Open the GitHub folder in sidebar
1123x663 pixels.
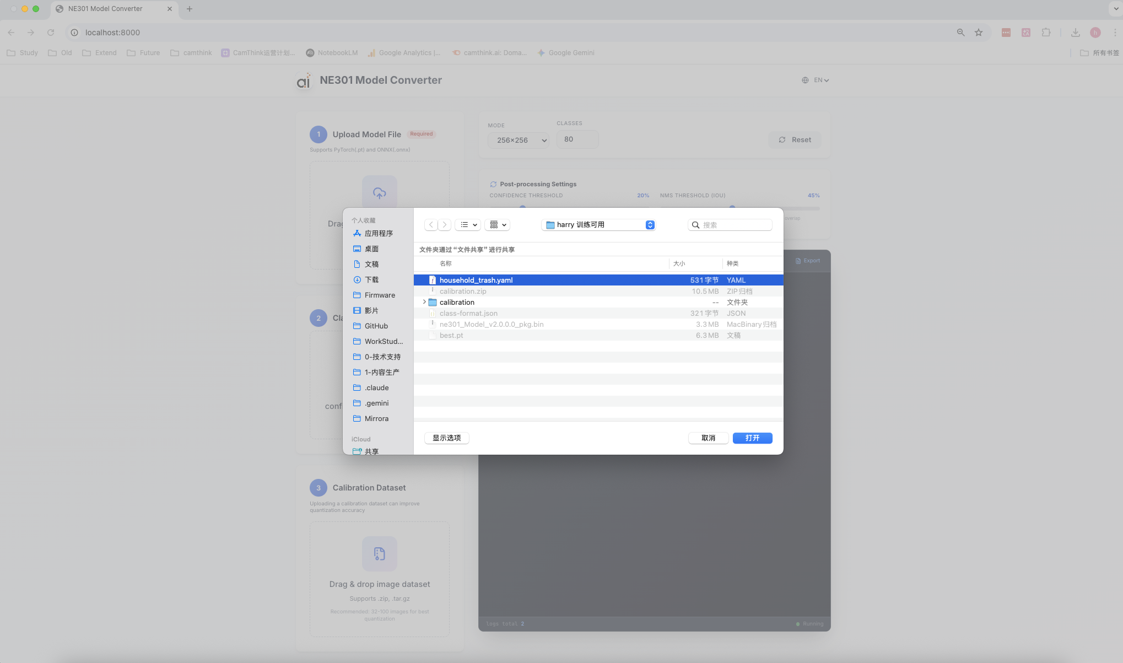[376, 326]
